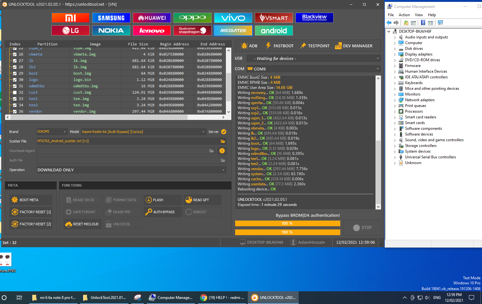Open the Huawei brand tile
Viewport: 482px width, 304px height.
coord(152,18)
